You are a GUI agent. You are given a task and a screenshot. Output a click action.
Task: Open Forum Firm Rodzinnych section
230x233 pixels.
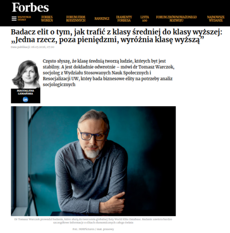tap(76, 19)
